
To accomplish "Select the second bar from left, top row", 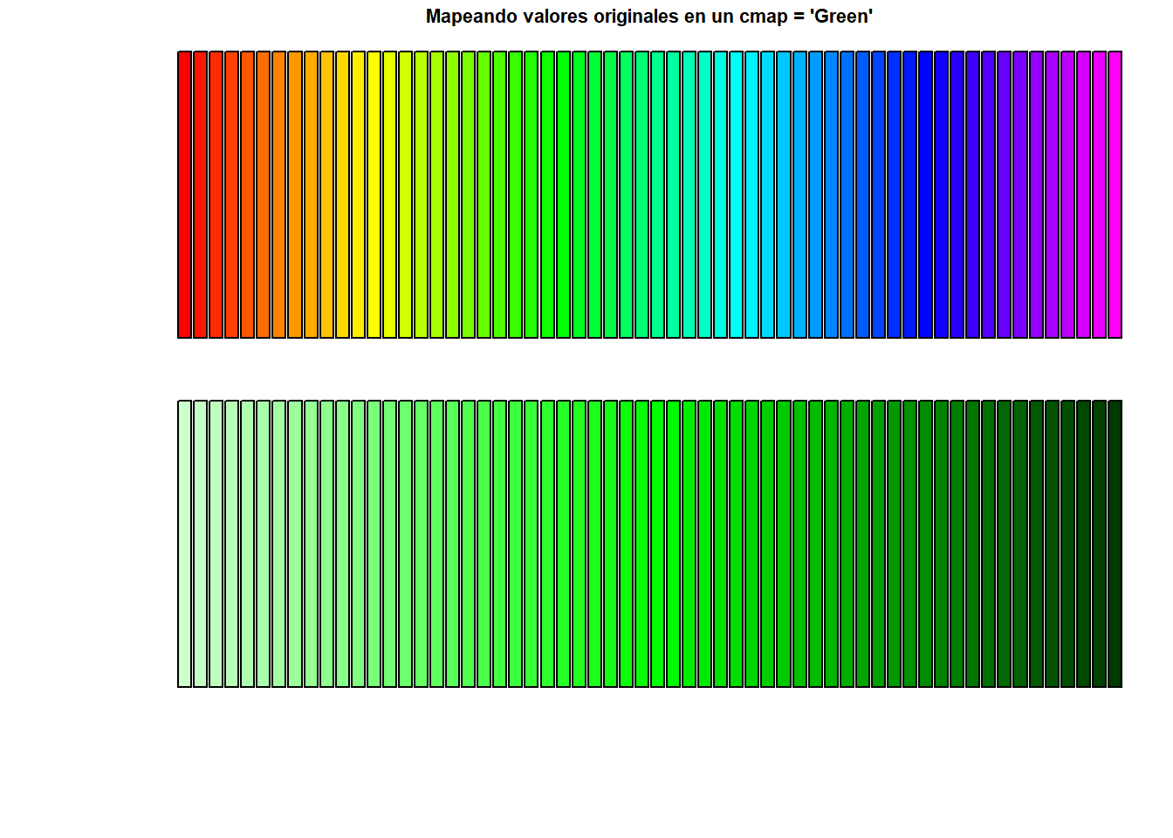I will (200, 195).
